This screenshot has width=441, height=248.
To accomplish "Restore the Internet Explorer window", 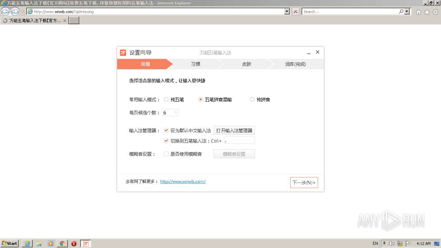I will coord(431,3).
